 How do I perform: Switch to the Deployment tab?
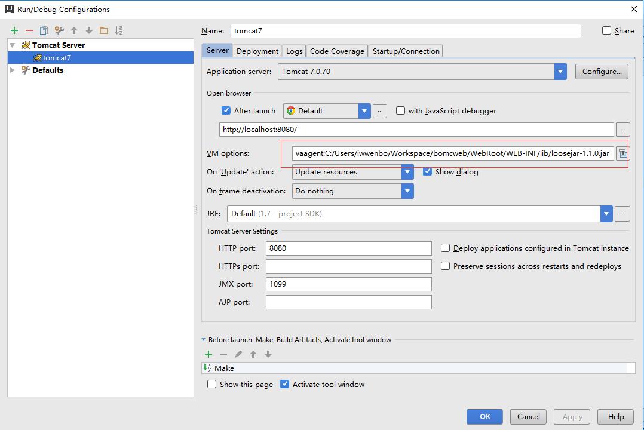point(257,51)
